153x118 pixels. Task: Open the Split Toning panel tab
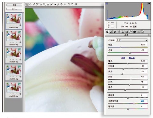(123, 32)
